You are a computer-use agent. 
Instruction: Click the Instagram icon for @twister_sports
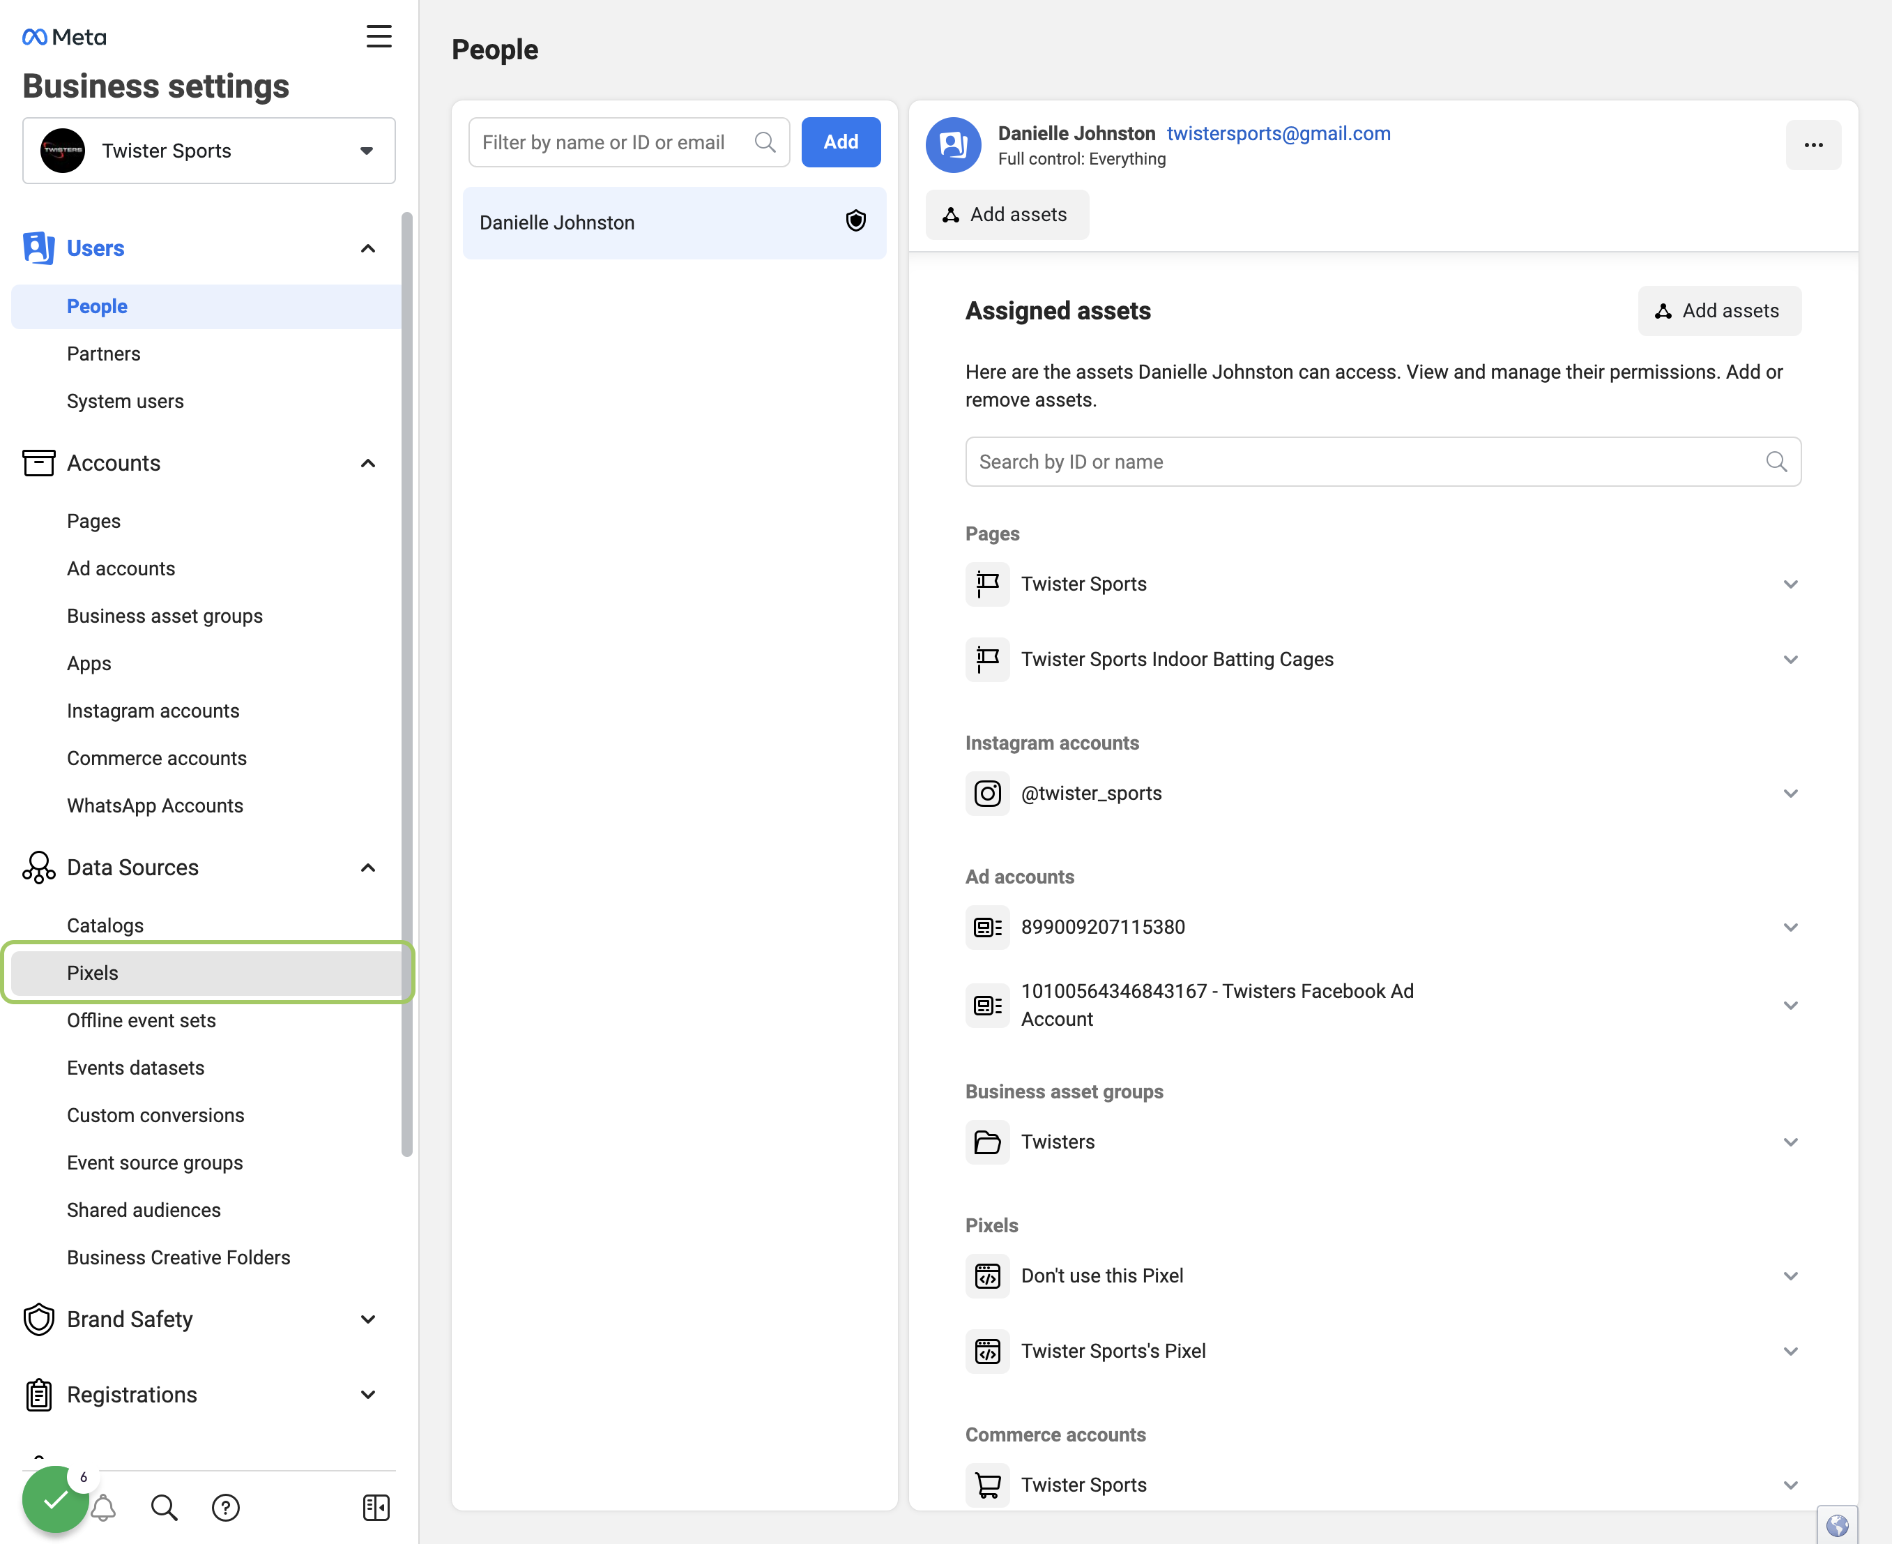tap(987, 794)
